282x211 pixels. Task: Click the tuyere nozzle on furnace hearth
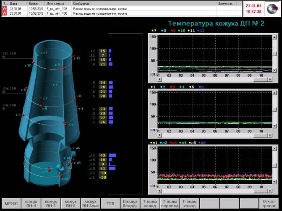click(x=59, y=167)
